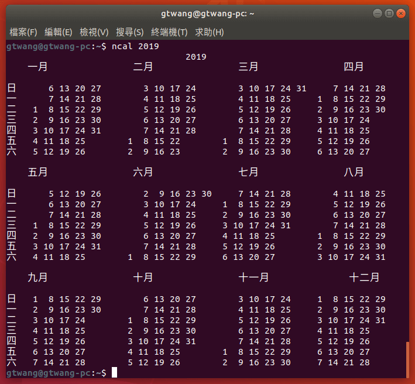Minimize the terminal window

coord(376,13)
